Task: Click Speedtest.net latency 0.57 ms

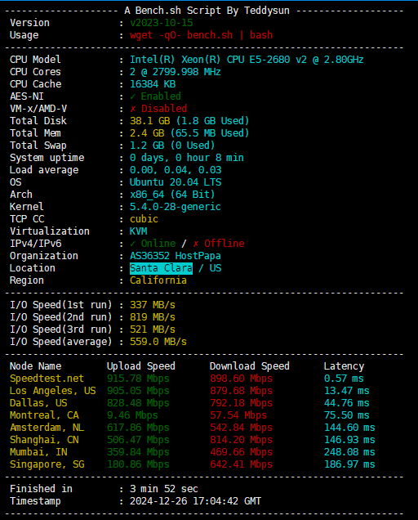Action: coord(344,379)
